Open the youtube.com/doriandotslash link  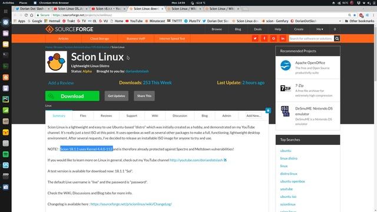pos(196,160)
